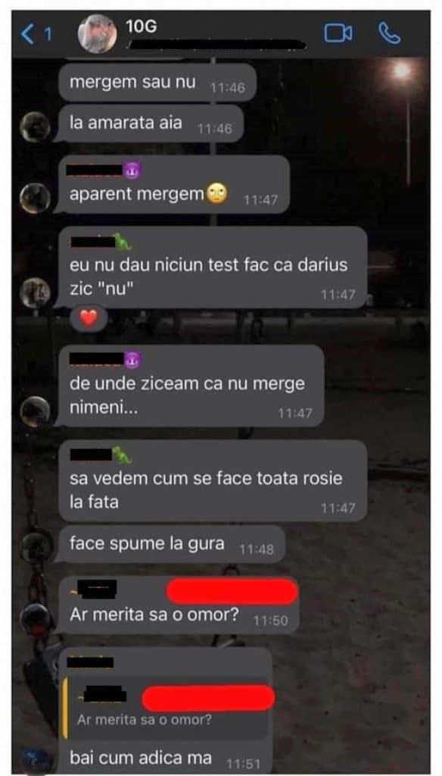Open the 10G group profile picture
The height and width of the screenshot is (776, 442).
[98, 33]
